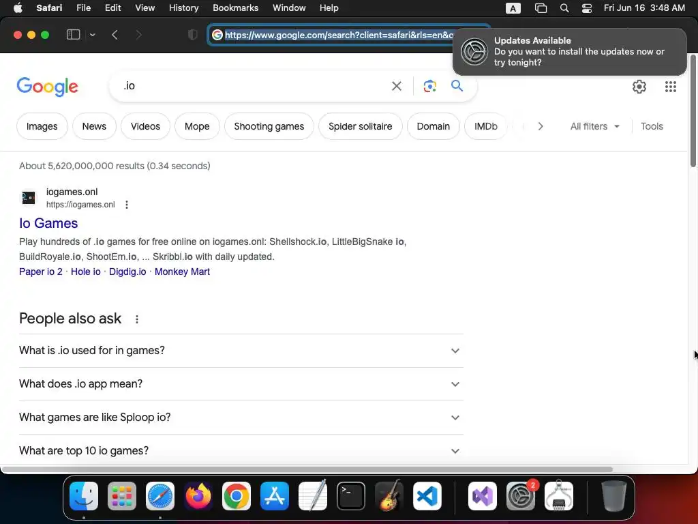698x524 pixels.
Task: Open Launchpad from the dock
Action: point(122,496)
